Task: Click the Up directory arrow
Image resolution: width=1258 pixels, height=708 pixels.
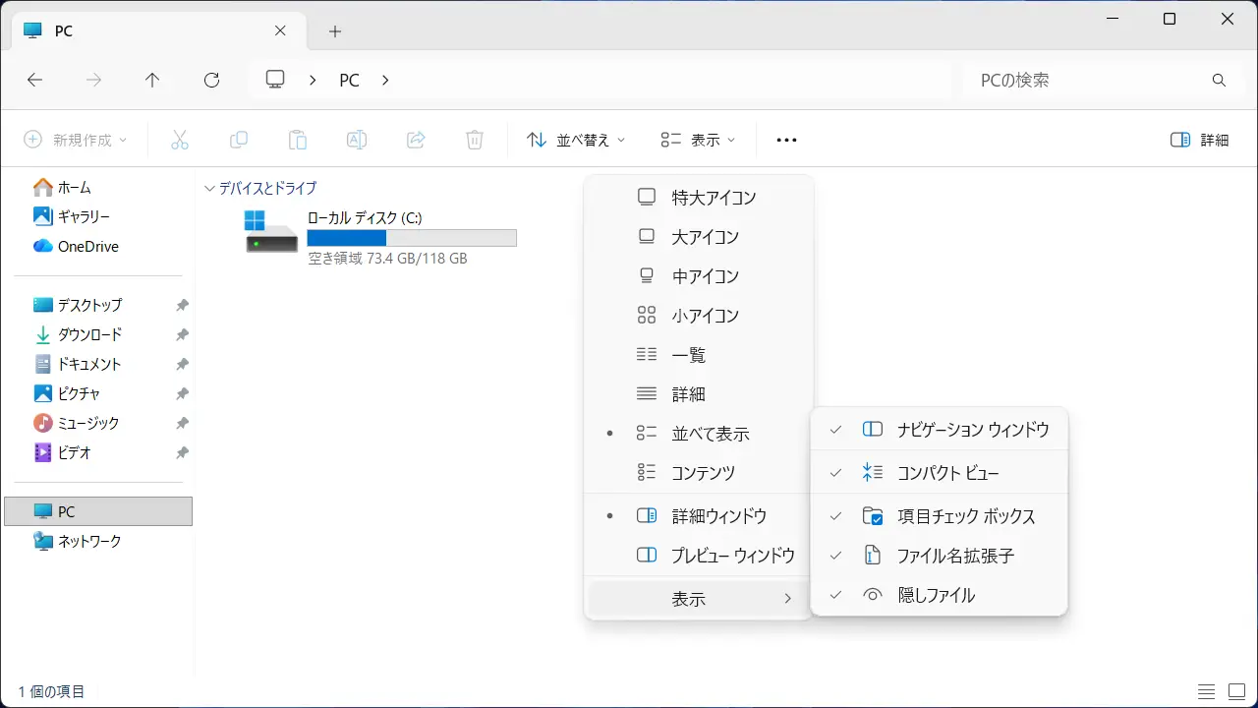Action: tap(152, 81)
